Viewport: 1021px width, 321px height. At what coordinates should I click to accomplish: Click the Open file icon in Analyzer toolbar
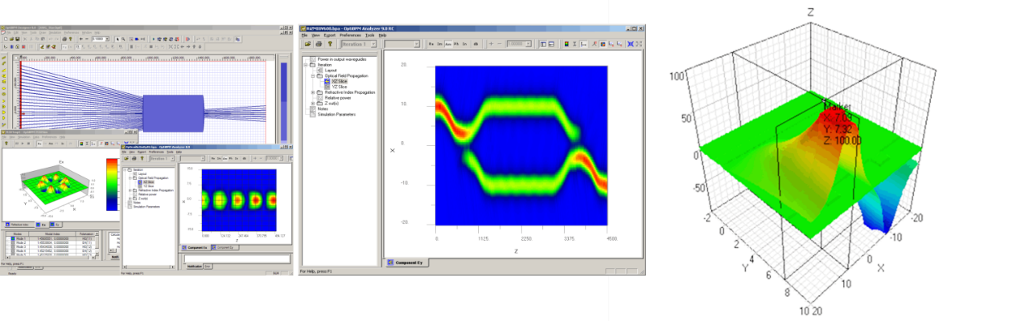point(307,44)
